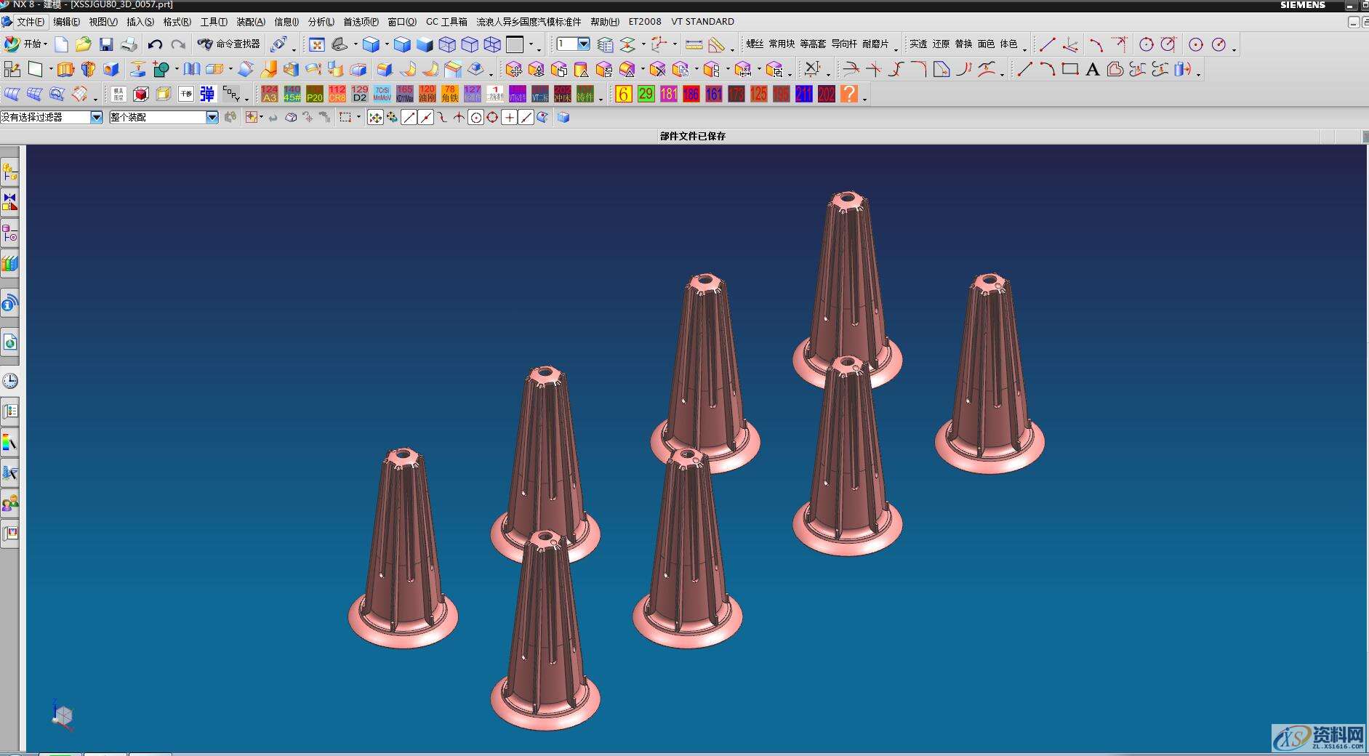Open the Reuse Library books icon
1369x756 pixels.
[10, 263]
